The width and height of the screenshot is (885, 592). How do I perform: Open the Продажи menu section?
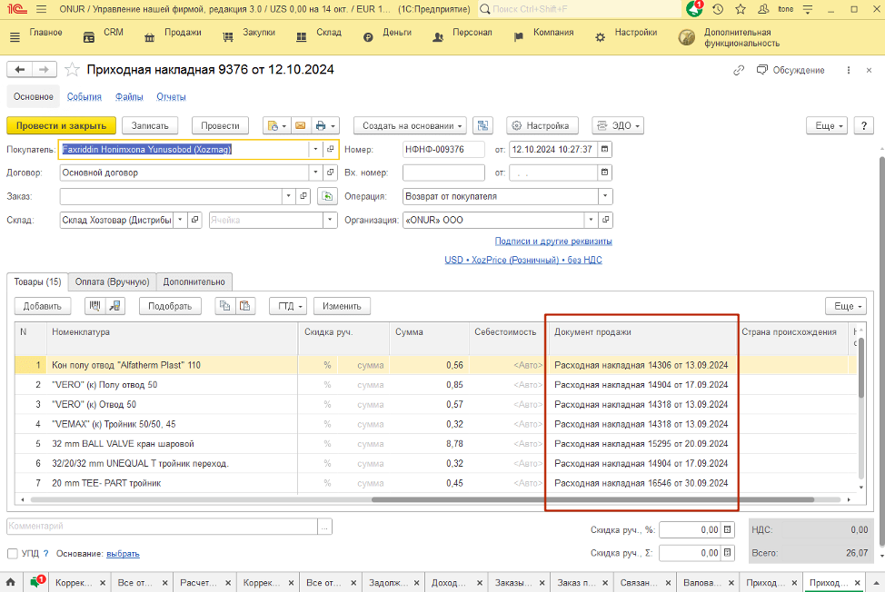pyautogui.click(x=173, y=33)
